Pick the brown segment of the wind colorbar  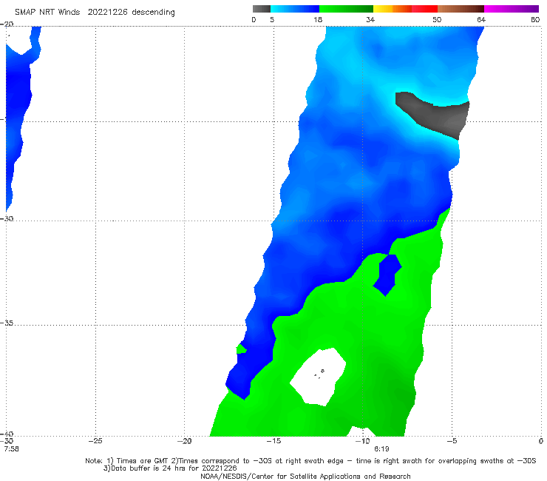461,9
